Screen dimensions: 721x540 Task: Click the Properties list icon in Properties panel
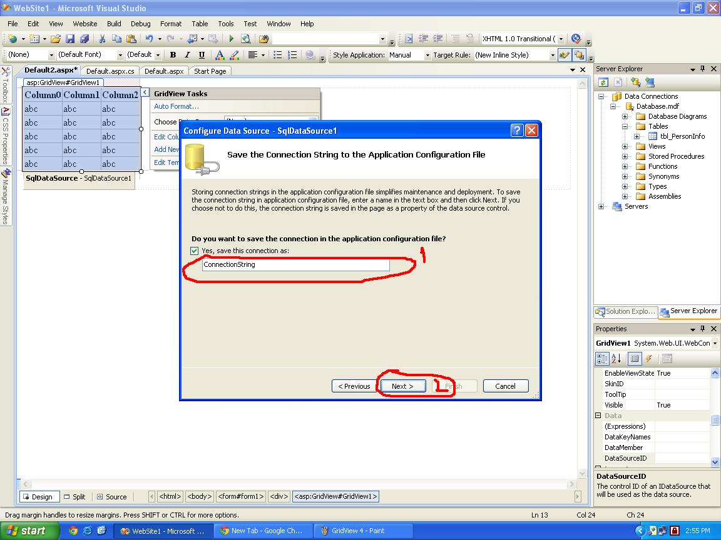[635, 359]
